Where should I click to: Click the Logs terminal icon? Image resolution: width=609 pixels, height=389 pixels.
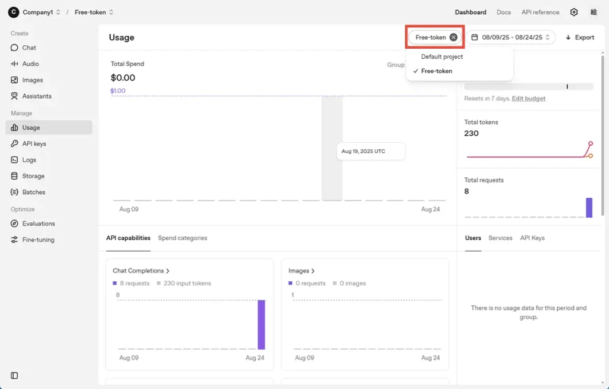pos(14,160)
